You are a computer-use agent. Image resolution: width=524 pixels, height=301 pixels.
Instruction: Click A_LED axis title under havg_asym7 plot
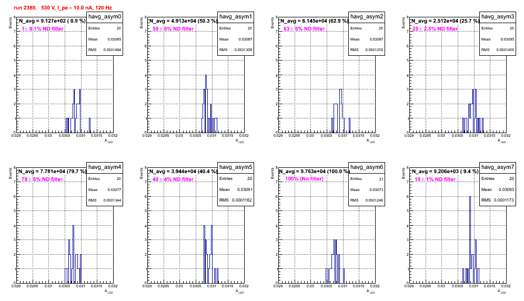point(501,292)
